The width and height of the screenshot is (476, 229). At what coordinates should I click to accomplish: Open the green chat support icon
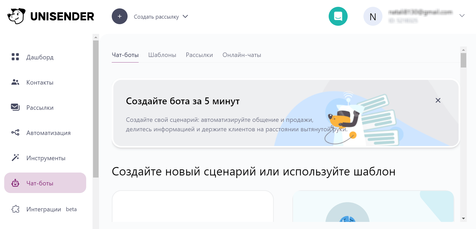338,16
